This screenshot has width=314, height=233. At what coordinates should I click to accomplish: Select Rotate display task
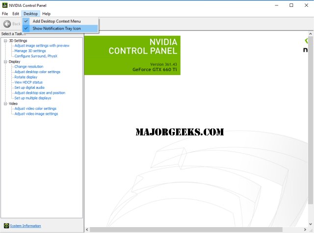26,77
